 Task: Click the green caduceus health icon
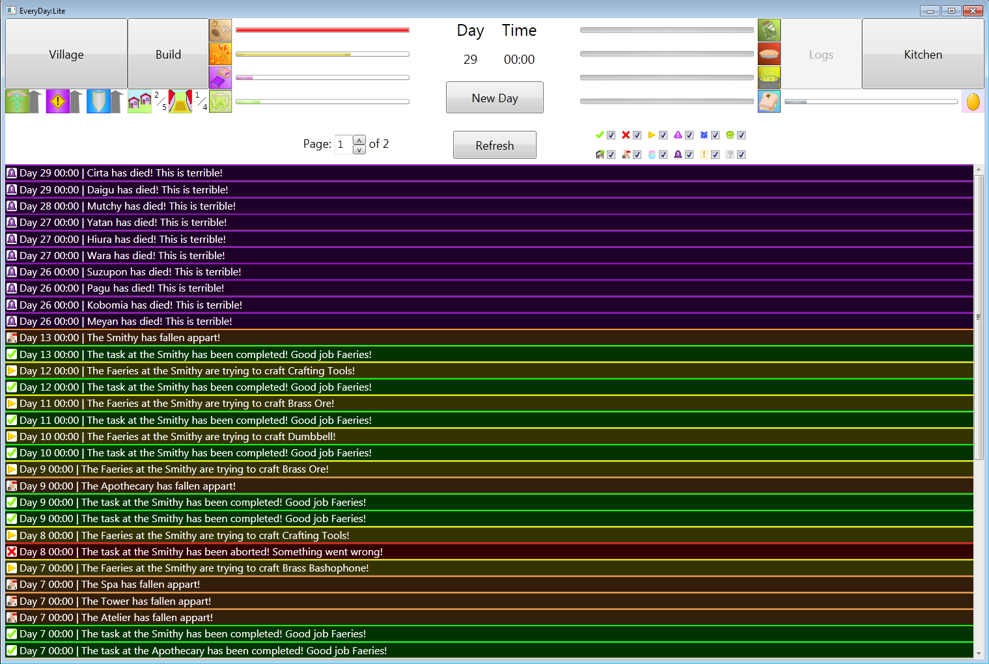[x=16, y=102]
